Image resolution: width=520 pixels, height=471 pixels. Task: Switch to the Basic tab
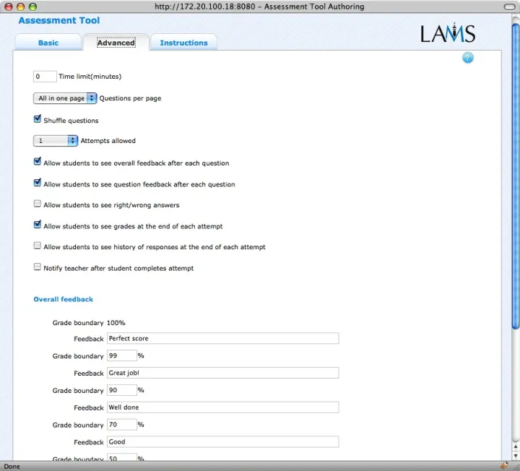pyautogui.click(x=48, y=43)
